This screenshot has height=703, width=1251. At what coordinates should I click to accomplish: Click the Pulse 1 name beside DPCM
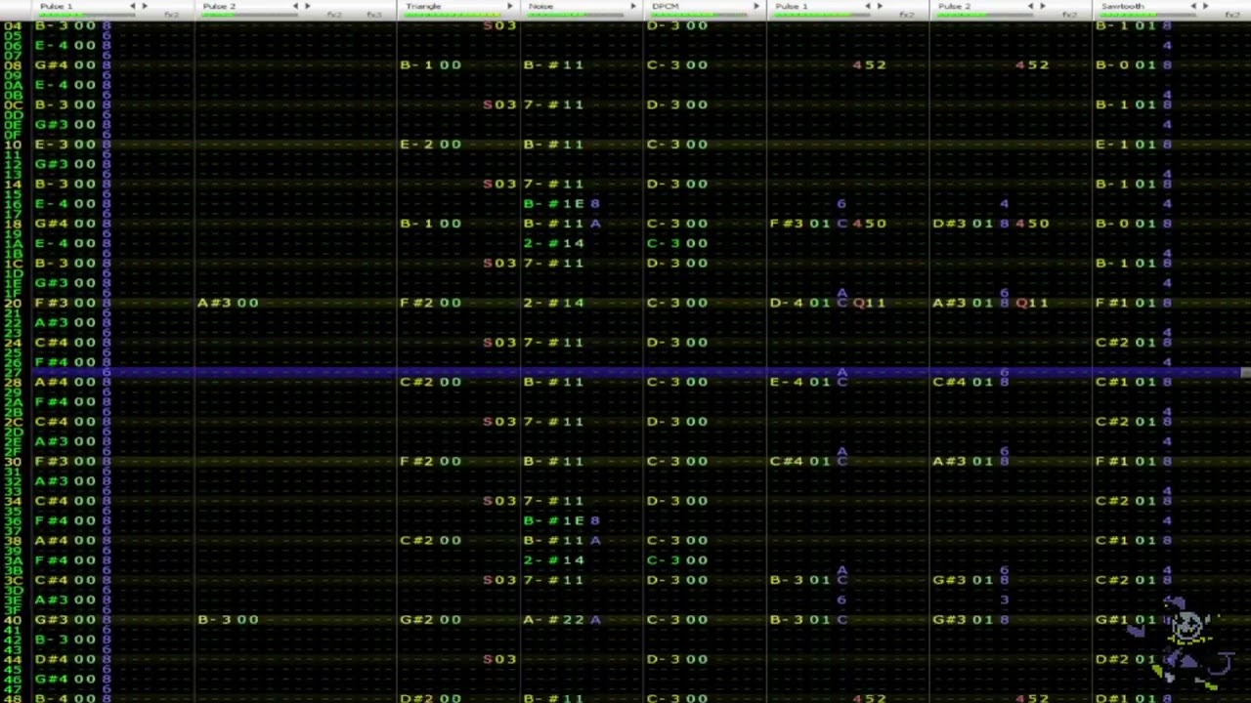pos(792,6)
